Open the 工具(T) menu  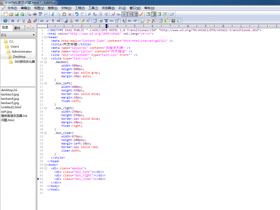pyautogui.click(x=93, y=8)
